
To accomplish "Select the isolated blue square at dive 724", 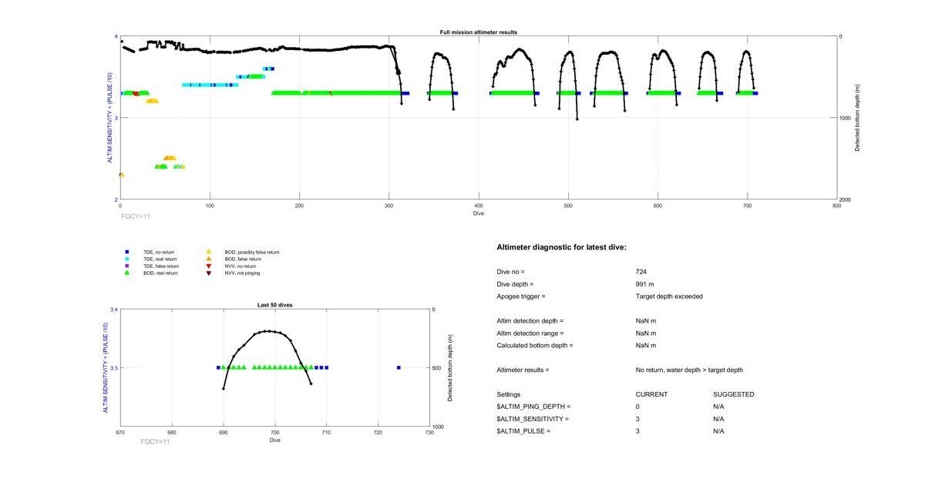I will [x=399, y=367].
